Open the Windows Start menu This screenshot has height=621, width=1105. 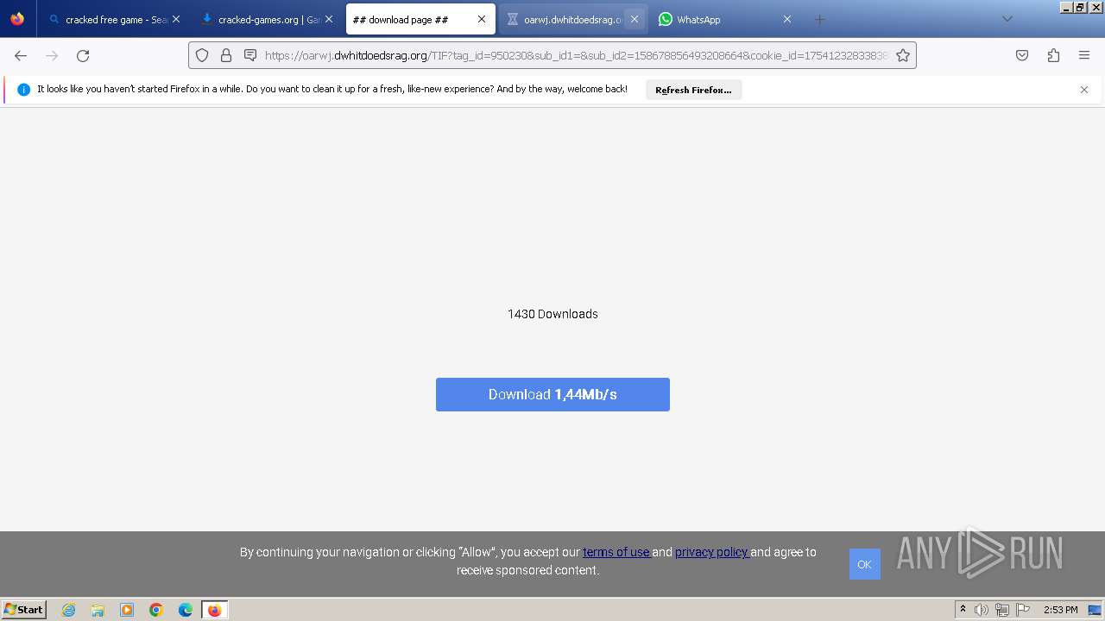[x=24, y=610]
